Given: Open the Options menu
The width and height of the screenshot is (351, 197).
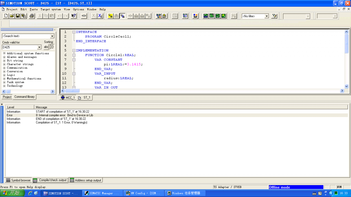Looking at the screenshot, I should (x=78, y=9).
